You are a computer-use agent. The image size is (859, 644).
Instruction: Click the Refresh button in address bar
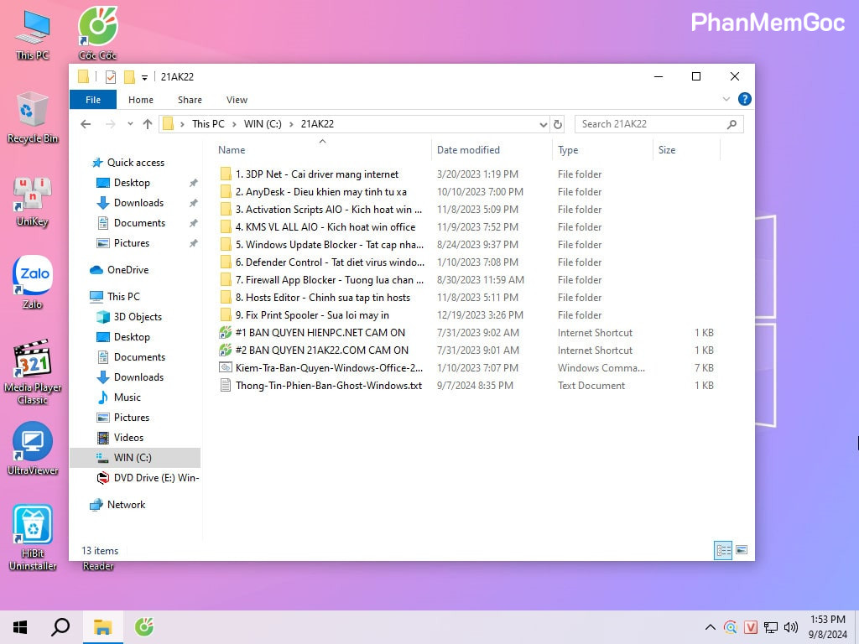[559, 124]
